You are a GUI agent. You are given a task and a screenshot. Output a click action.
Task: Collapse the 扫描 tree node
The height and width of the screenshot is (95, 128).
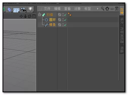point(39,15)
